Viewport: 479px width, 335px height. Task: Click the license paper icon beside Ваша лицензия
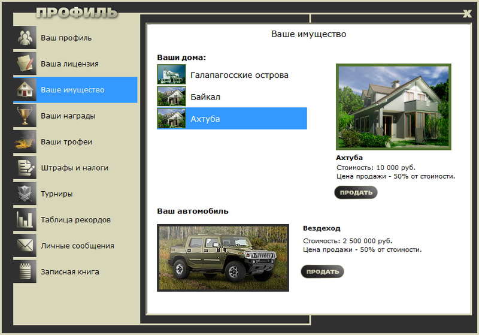(25, 64)
